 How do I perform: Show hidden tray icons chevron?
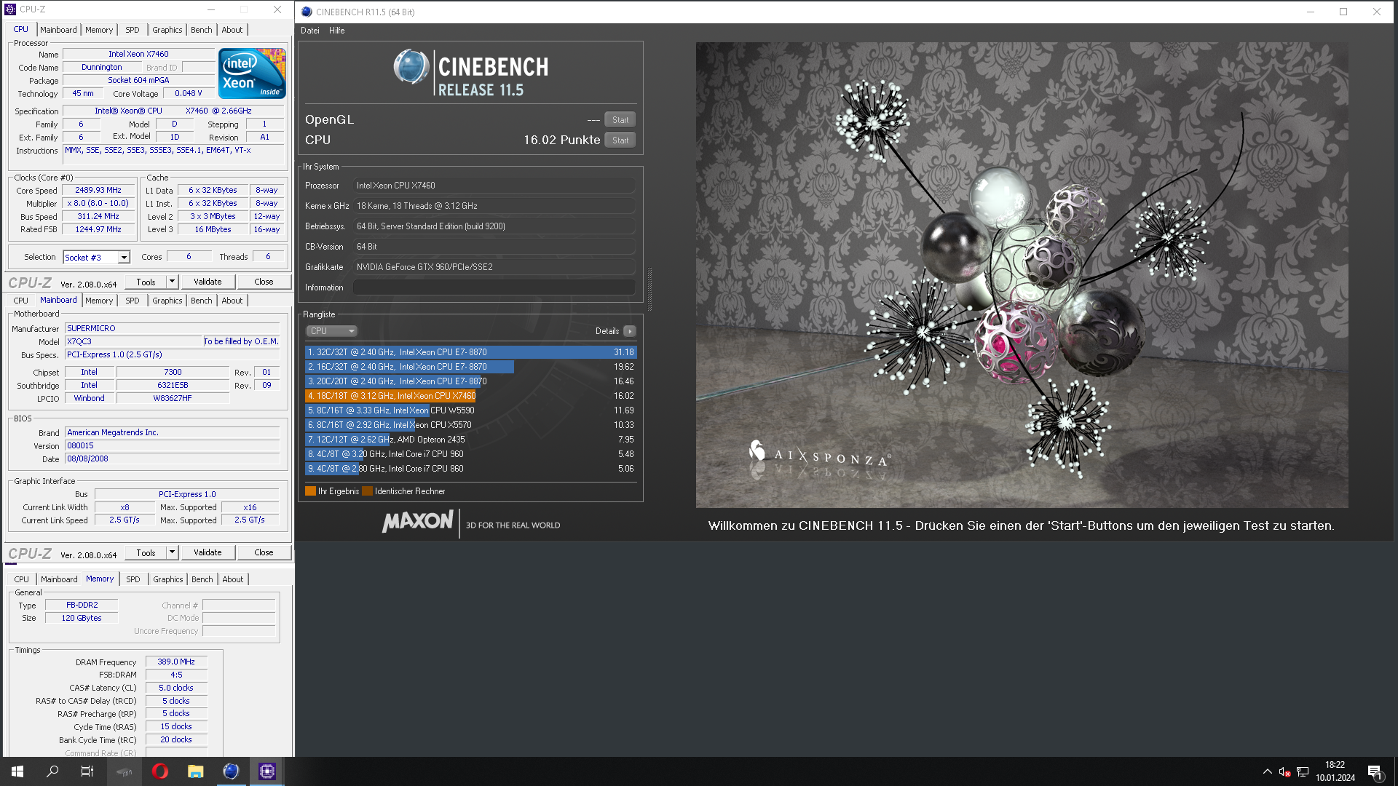pos(1267,771)
